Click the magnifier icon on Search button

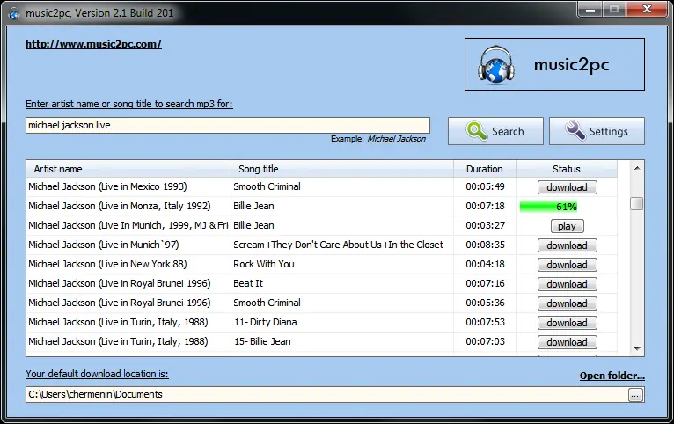coord(476,131)
